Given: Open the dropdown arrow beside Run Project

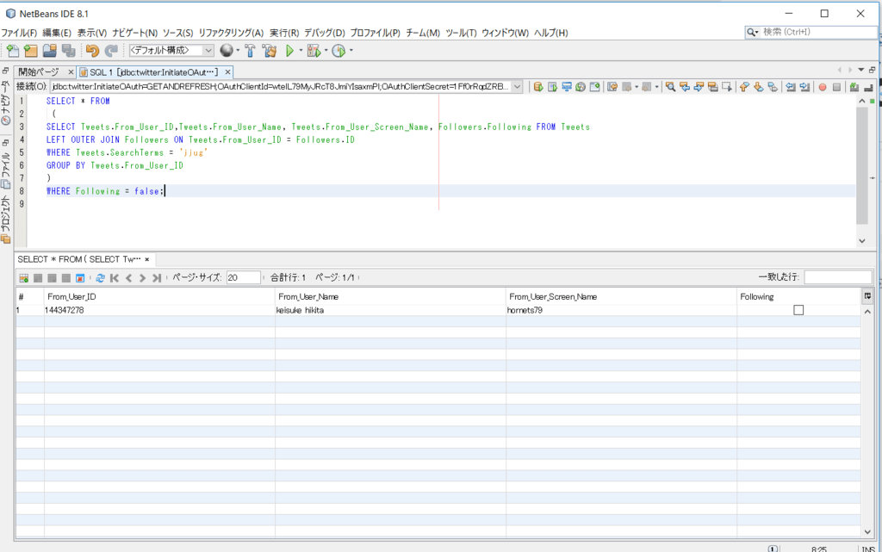Looking at the screenshot, I should 301,51.
